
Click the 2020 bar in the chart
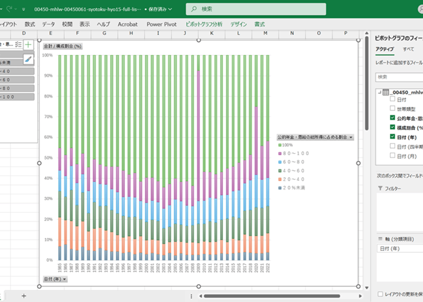[256, 158]
